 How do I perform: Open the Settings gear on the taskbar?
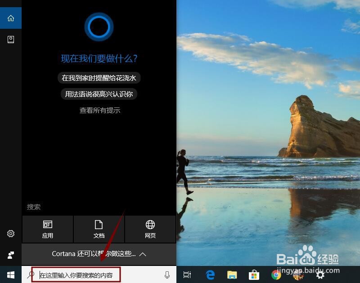point(320,275)
